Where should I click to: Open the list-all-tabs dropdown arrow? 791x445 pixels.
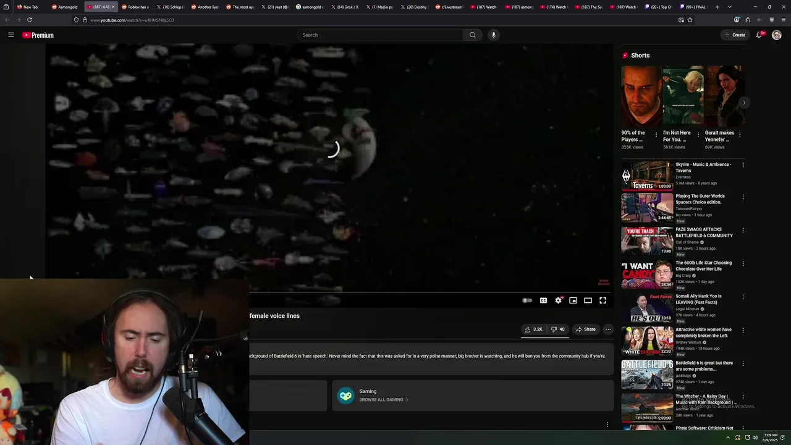click(729, 7)
